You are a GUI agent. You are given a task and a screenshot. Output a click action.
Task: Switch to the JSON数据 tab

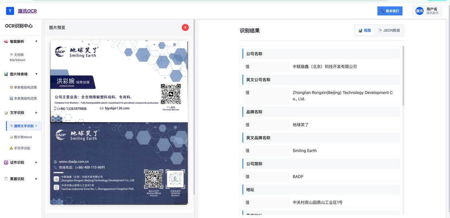click(x=389, y=30)
